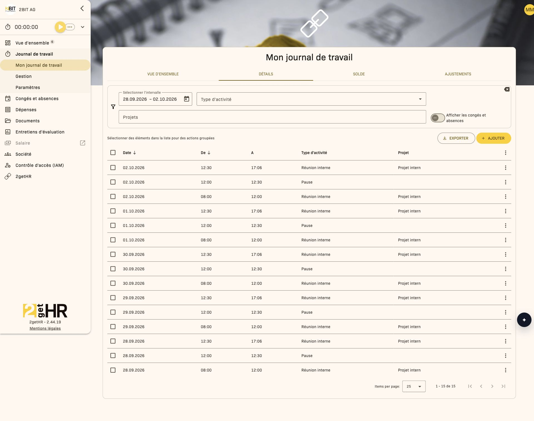Open the timer options ellipsis button

(x=70, y=27)
